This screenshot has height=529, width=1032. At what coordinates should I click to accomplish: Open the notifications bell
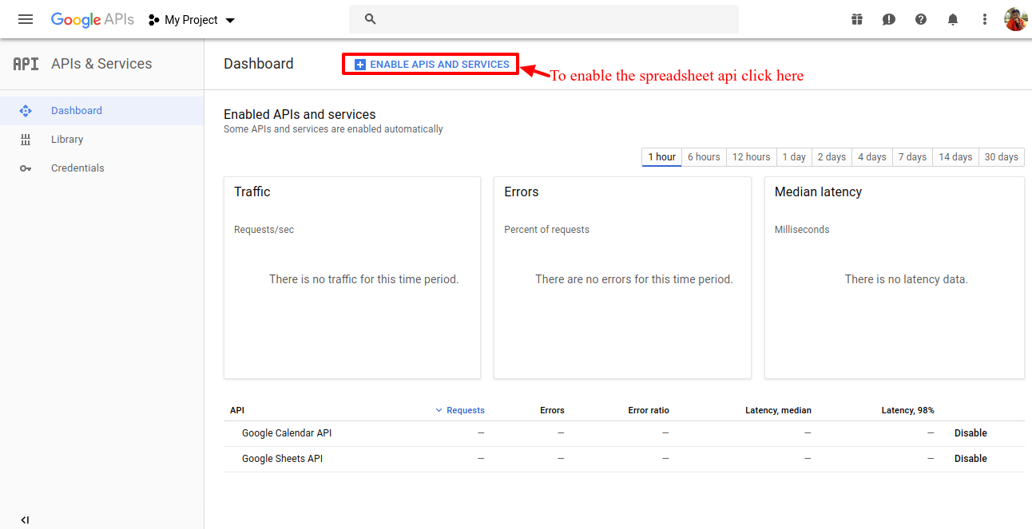click(953, 19)
